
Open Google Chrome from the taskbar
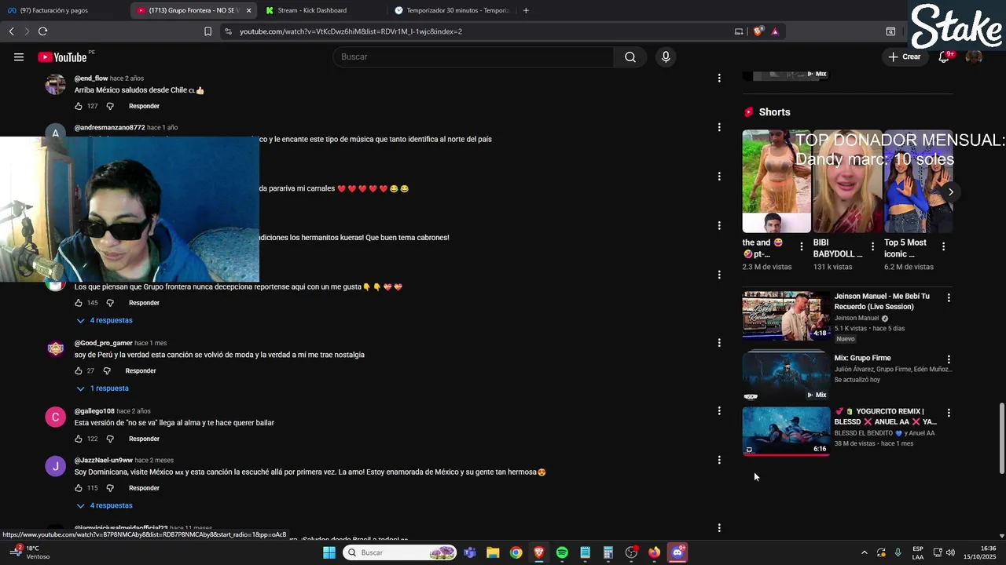pyautogui.click(x=516, y=552)
